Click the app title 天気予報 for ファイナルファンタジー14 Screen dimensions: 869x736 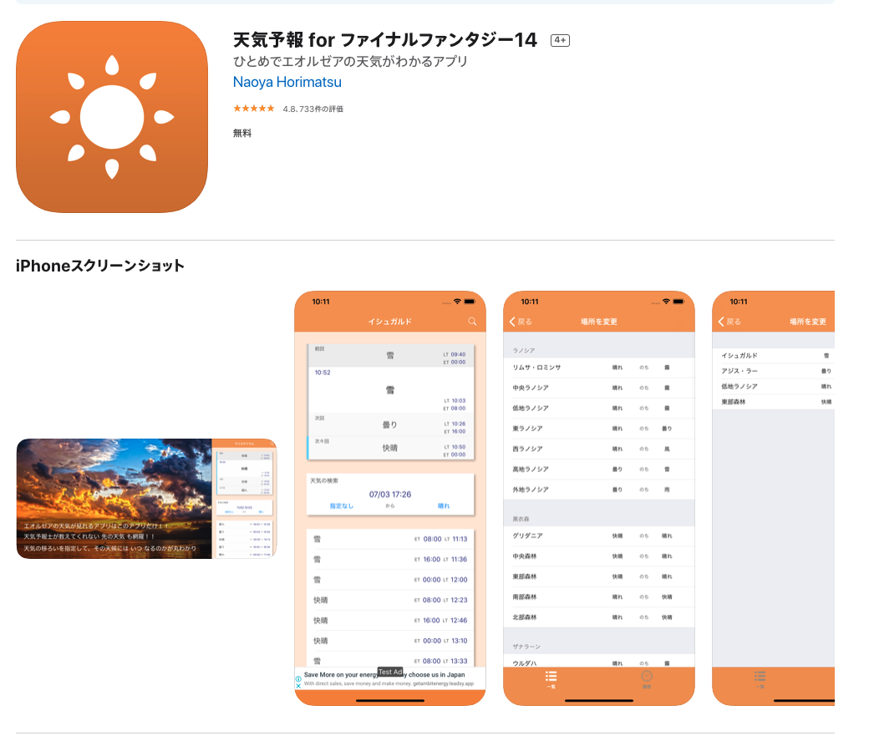coord(384,40)
